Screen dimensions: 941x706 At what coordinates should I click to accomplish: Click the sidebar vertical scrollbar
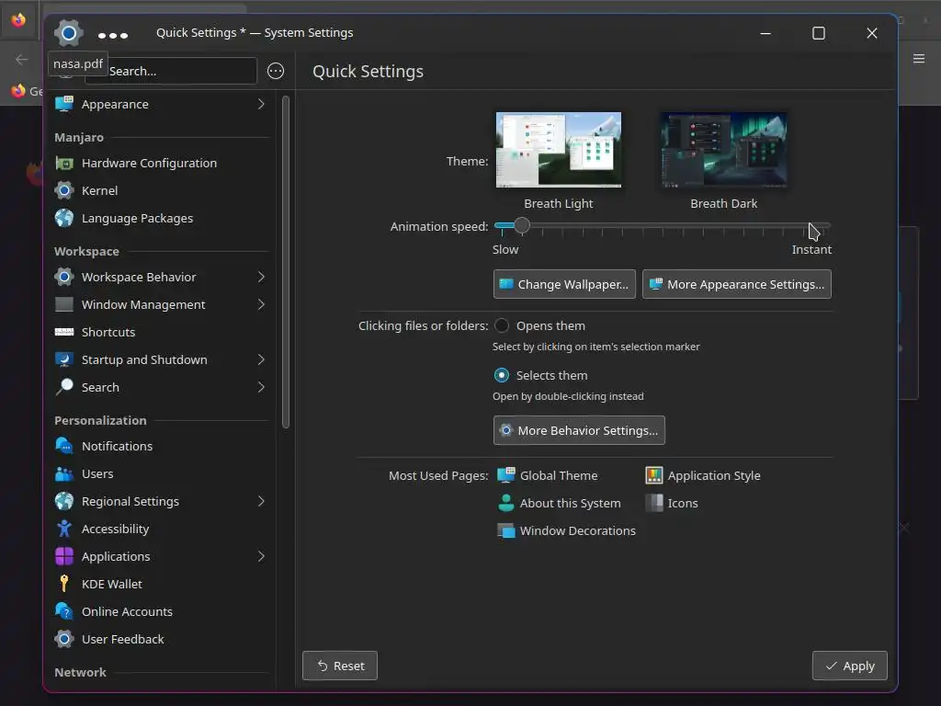(x=286, y=262)
